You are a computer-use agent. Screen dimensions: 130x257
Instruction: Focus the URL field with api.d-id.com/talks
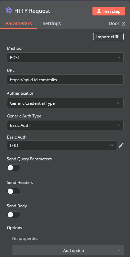[x=65, y=80]
